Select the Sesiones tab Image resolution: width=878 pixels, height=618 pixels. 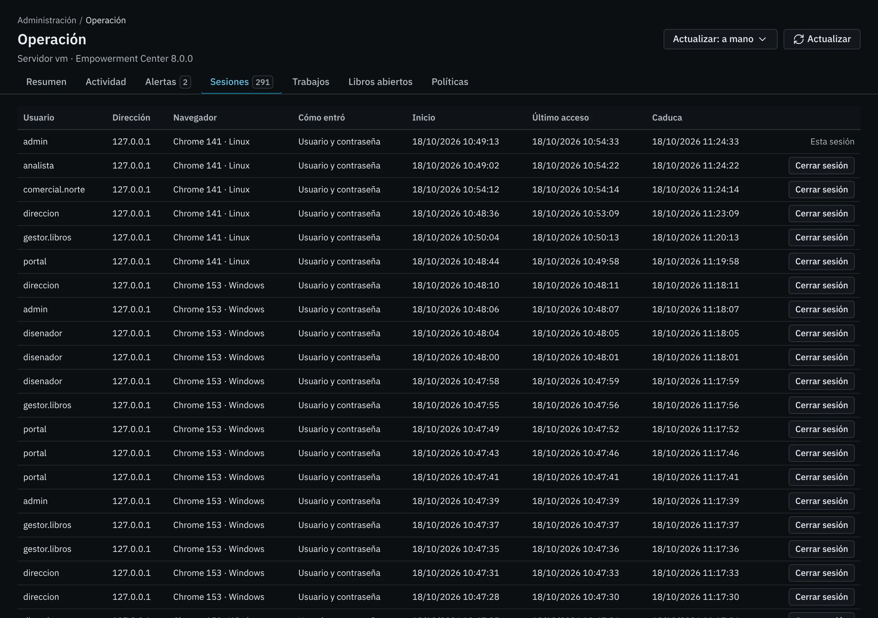coord(241,82)
